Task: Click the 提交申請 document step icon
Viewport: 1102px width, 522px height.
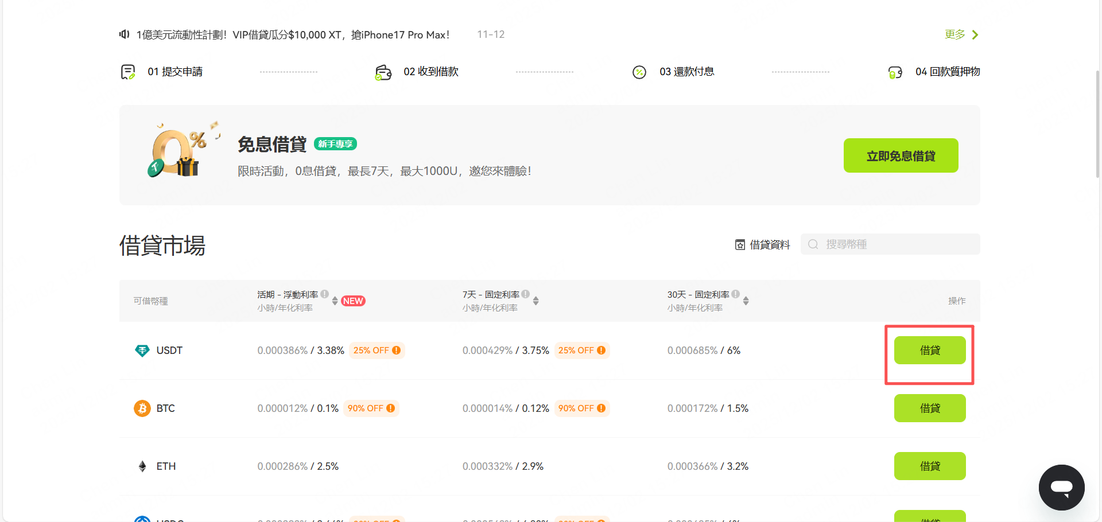Action: point(128,71)
